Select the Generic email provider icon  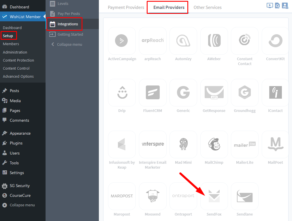click(x=183, y=93)
